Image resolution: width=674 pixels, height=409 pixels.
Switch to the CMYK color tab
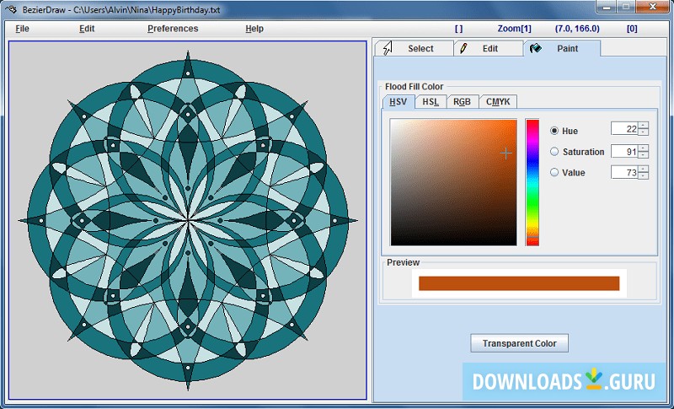[498, 102]
